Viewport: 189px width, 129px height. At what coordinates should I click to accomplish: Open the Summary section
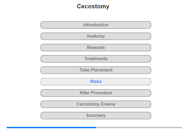click(96, 116)
